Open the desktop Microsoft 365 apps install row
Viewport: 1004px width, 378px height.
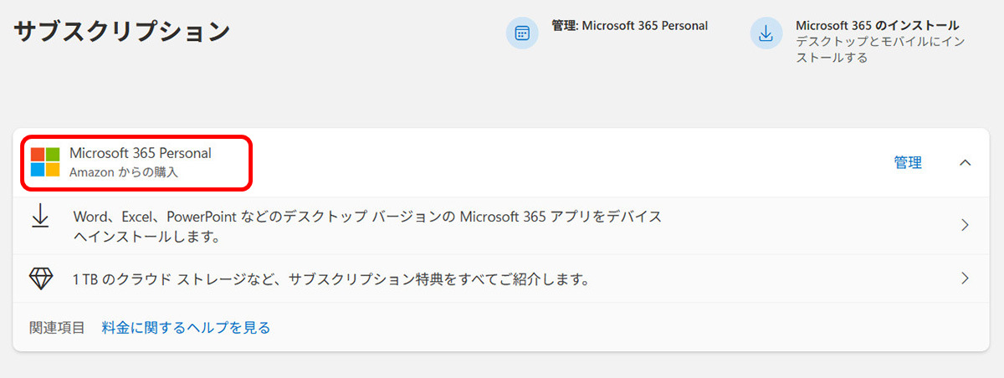(x=501, y=226)
